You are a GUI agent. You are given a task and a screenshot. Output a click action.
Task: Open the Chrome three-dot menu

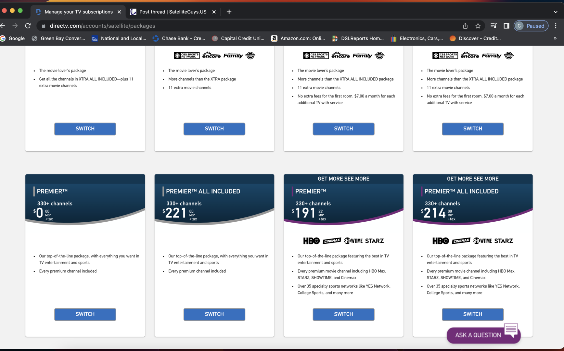point(556,26)
